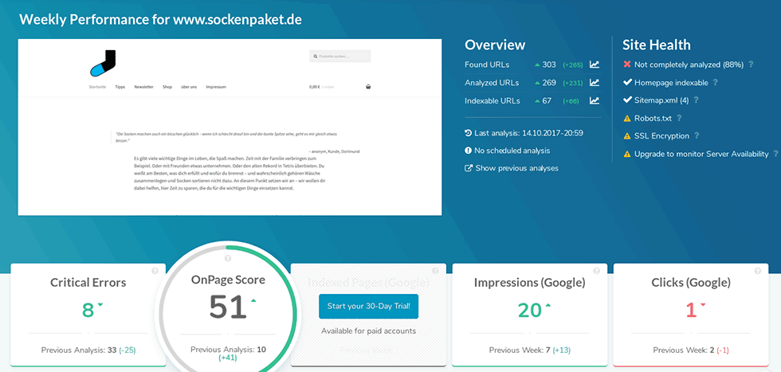The width and height of the screenshot is (781, 372).
Task: Click help icon beside Homepage indexable
Action: 715,83
